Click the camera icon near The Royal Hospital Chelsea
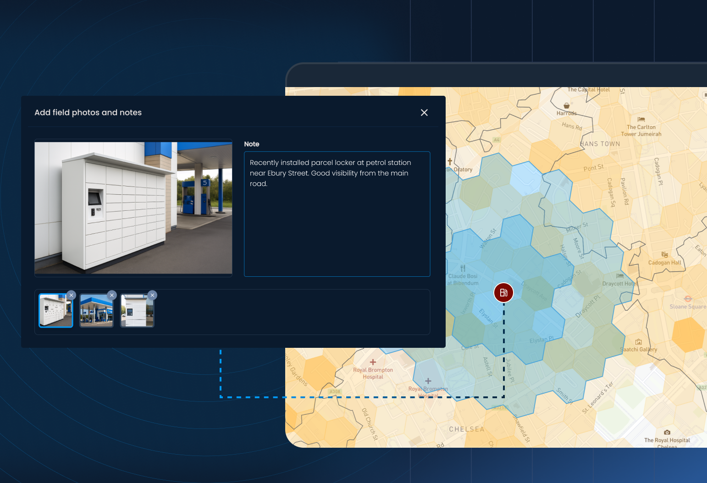This screenshot has width=707, height=483. pos(667,432)
